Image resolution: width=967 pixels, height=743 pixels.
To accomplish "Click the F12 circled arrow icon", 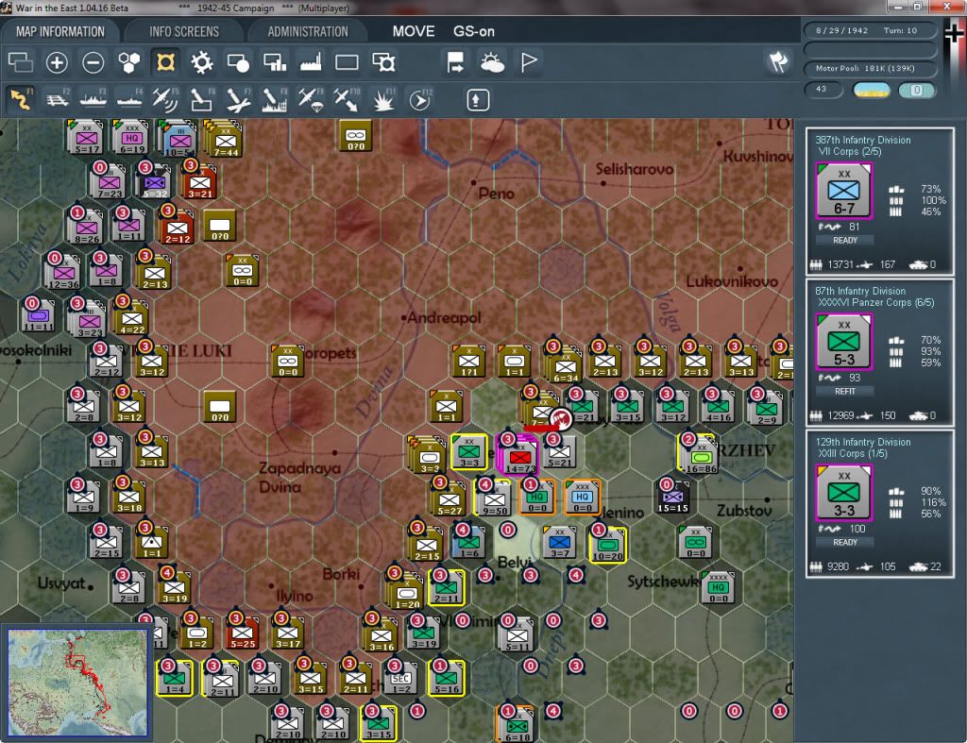I will (x=420, y=99).
